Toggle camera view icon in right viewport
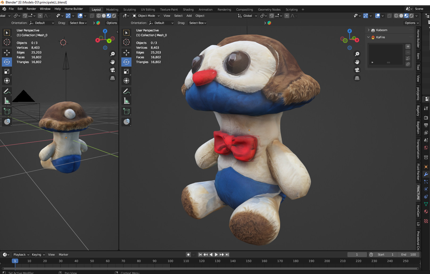 pyautogui.click(x=357, y=70)
